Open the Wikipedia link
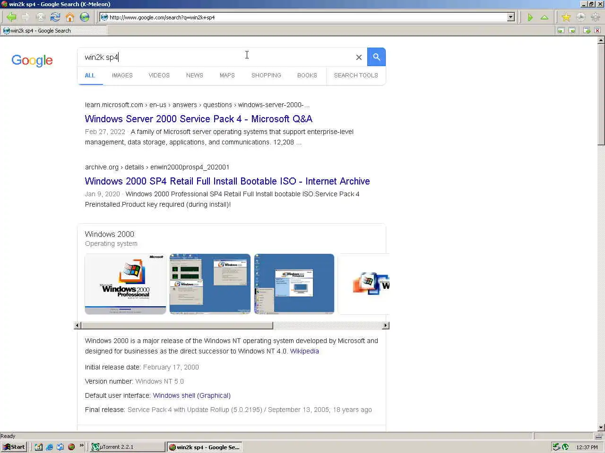The width and height of the screenshot is (605, 453). point(304,351)
